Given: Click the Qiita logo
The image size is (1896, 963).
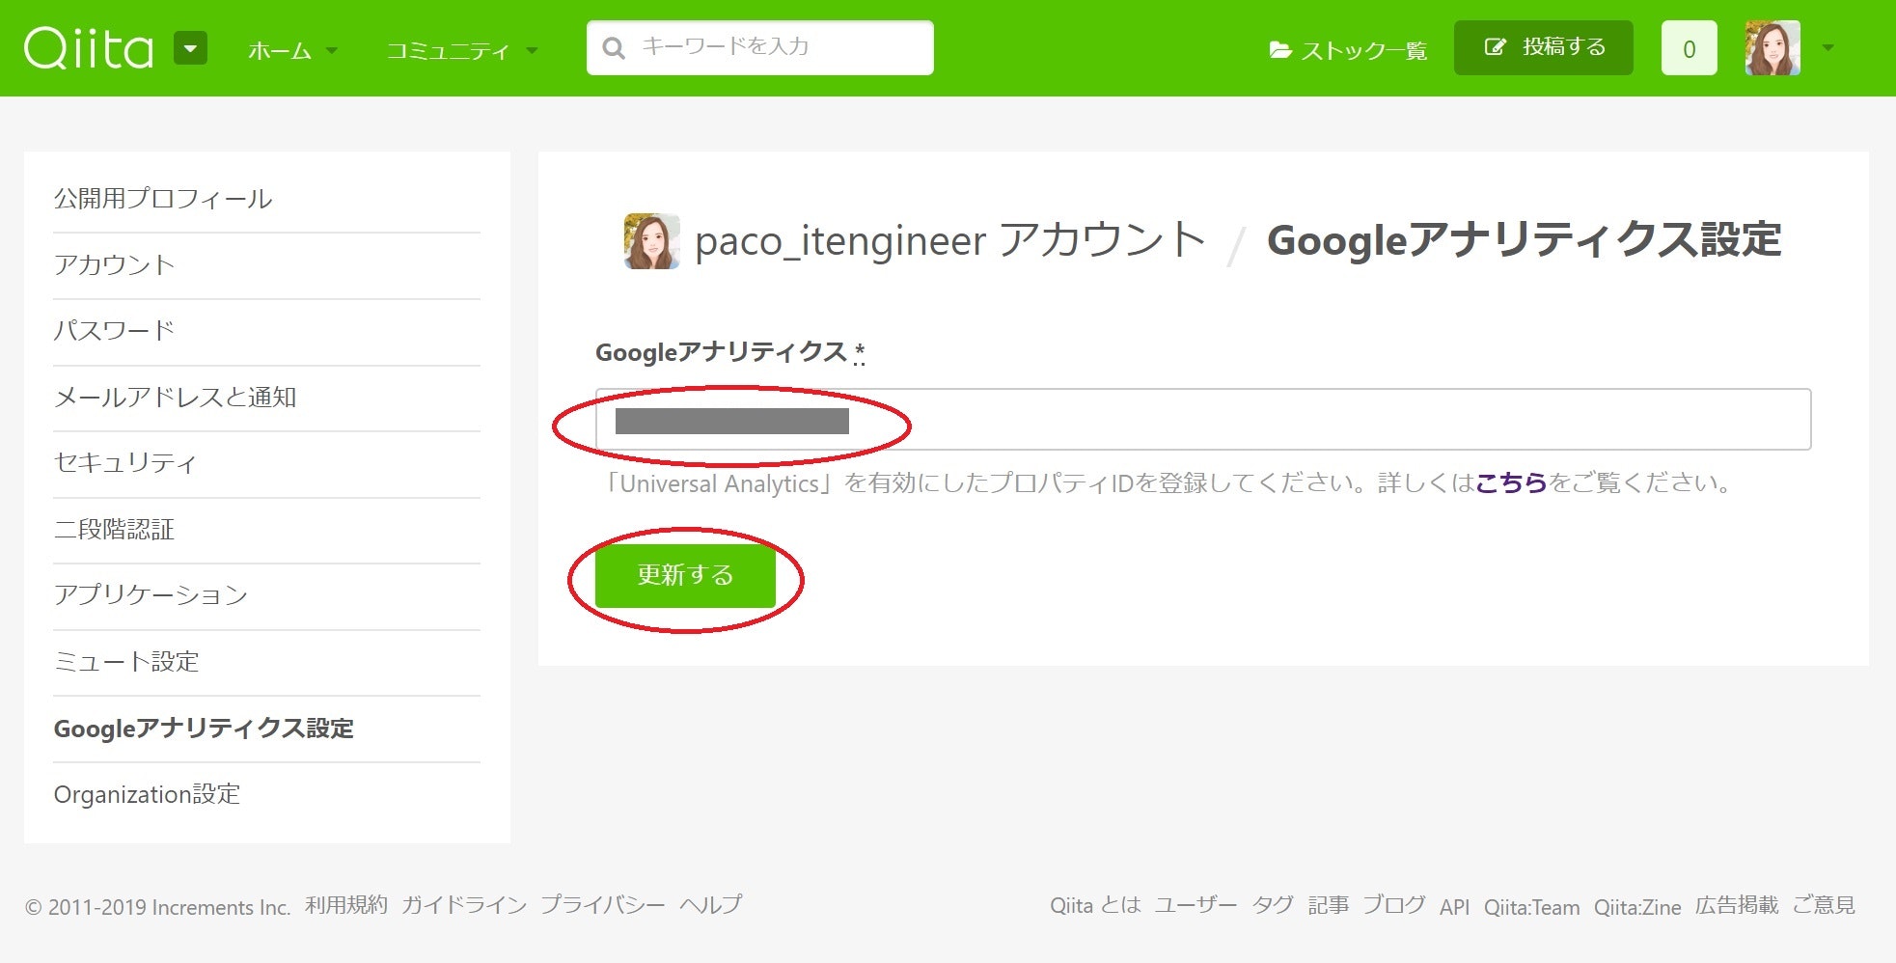Looking at the screenshot, I should tap(89, 48).
